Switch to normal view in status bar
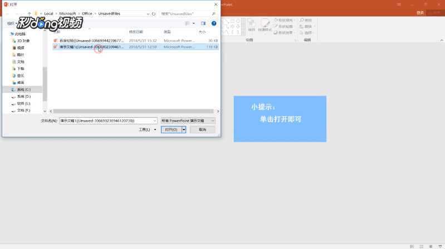Image resolution: width=445 pixels, height=249 pixels. pos(412,246)
